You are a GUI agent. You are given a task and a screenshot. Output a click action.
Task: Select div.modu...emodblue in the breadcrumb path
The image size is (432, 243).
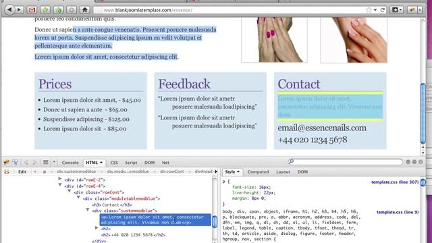pyautogui.click(x=128, y=171)
